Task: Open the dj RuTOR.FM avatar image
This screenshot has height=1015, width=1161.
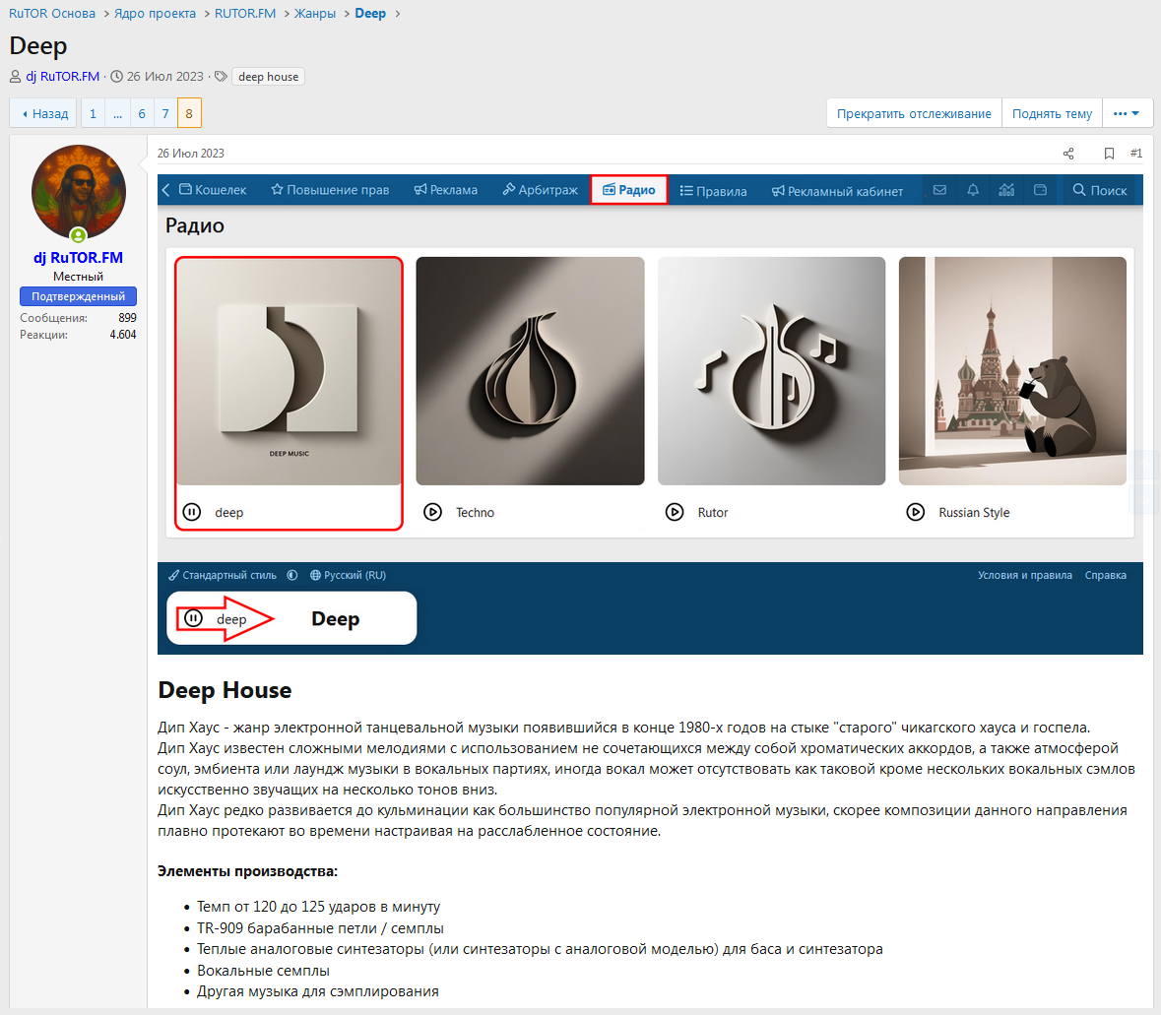Action: pos(79,192)
